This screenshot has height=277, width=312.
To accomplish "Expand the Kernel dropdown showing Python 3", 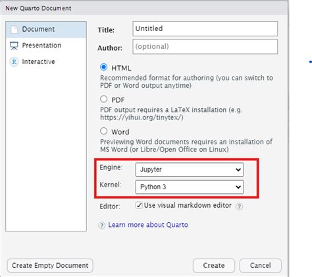I will pos(190,187).
